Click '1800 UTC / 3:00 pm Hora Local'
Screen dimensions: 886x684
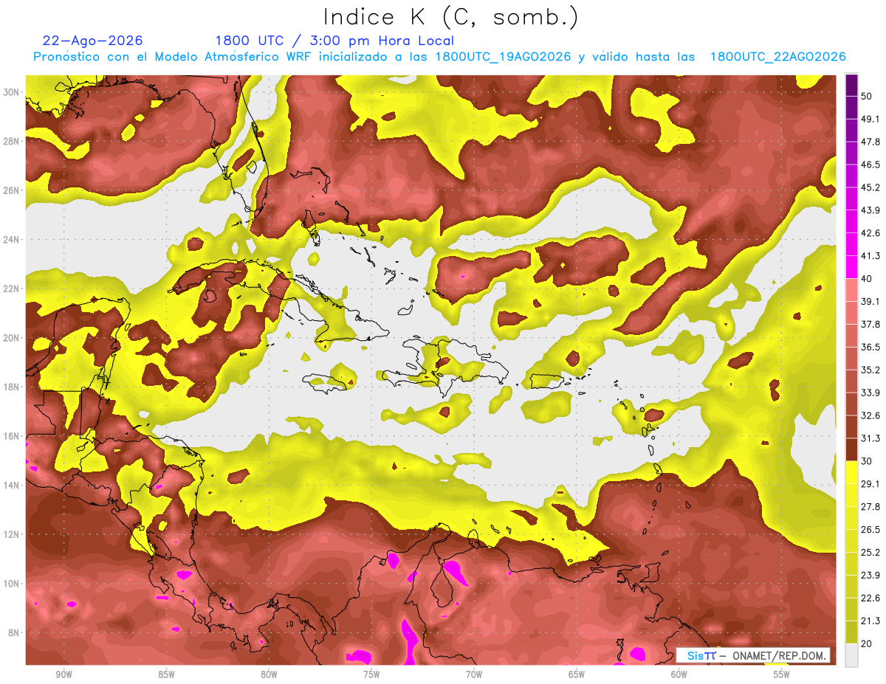click(334, 41)
